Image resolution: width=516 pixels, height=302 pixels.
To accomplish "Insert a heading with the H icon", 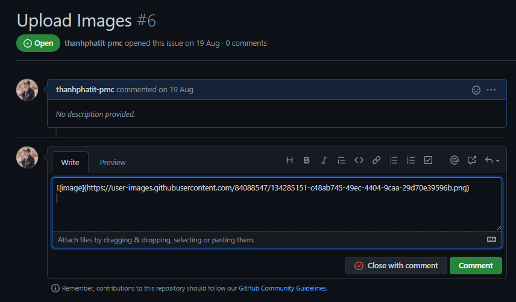I will pyautogui.click(x=289, y=160).
